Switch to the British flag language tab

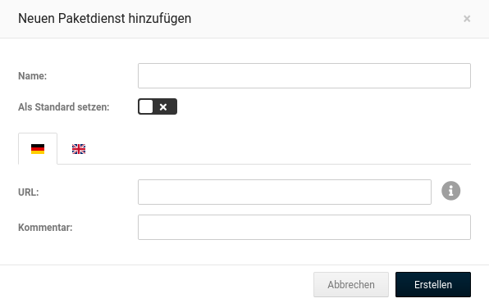(x=79, y=148)
